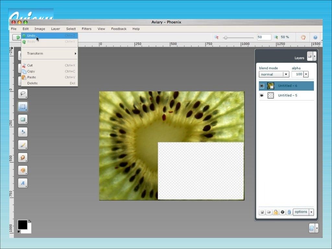The width and height of the screenshot is (332, 249).
Task: Select the Untitled - 6 layer name
Action: pyautogui.click(x=288, y=86)
